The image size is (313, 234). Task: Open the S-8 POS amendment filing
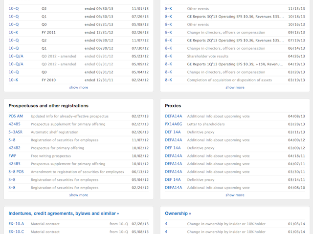[x=16, y=172]
